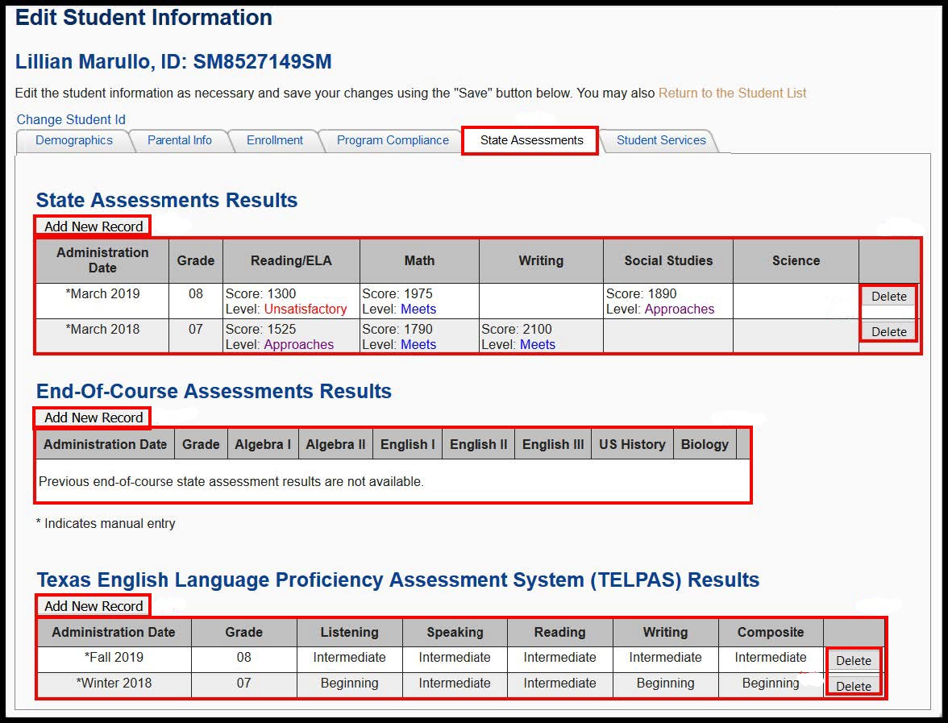
Task: Open the Parental Info tab
Action: 179,140
